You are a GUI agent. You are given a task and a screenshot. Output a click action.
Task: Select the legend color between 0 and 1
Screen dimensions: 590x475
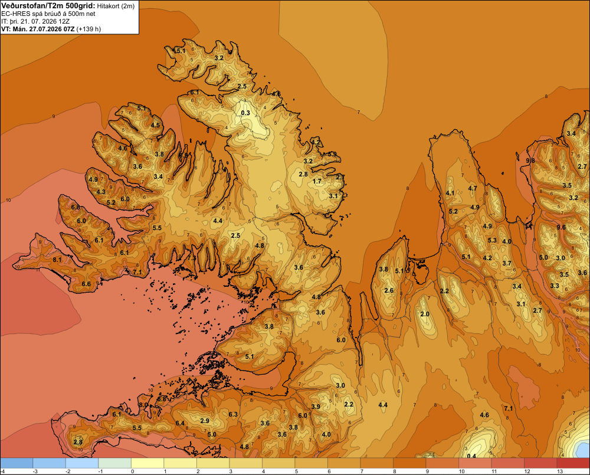coord(147,463)
